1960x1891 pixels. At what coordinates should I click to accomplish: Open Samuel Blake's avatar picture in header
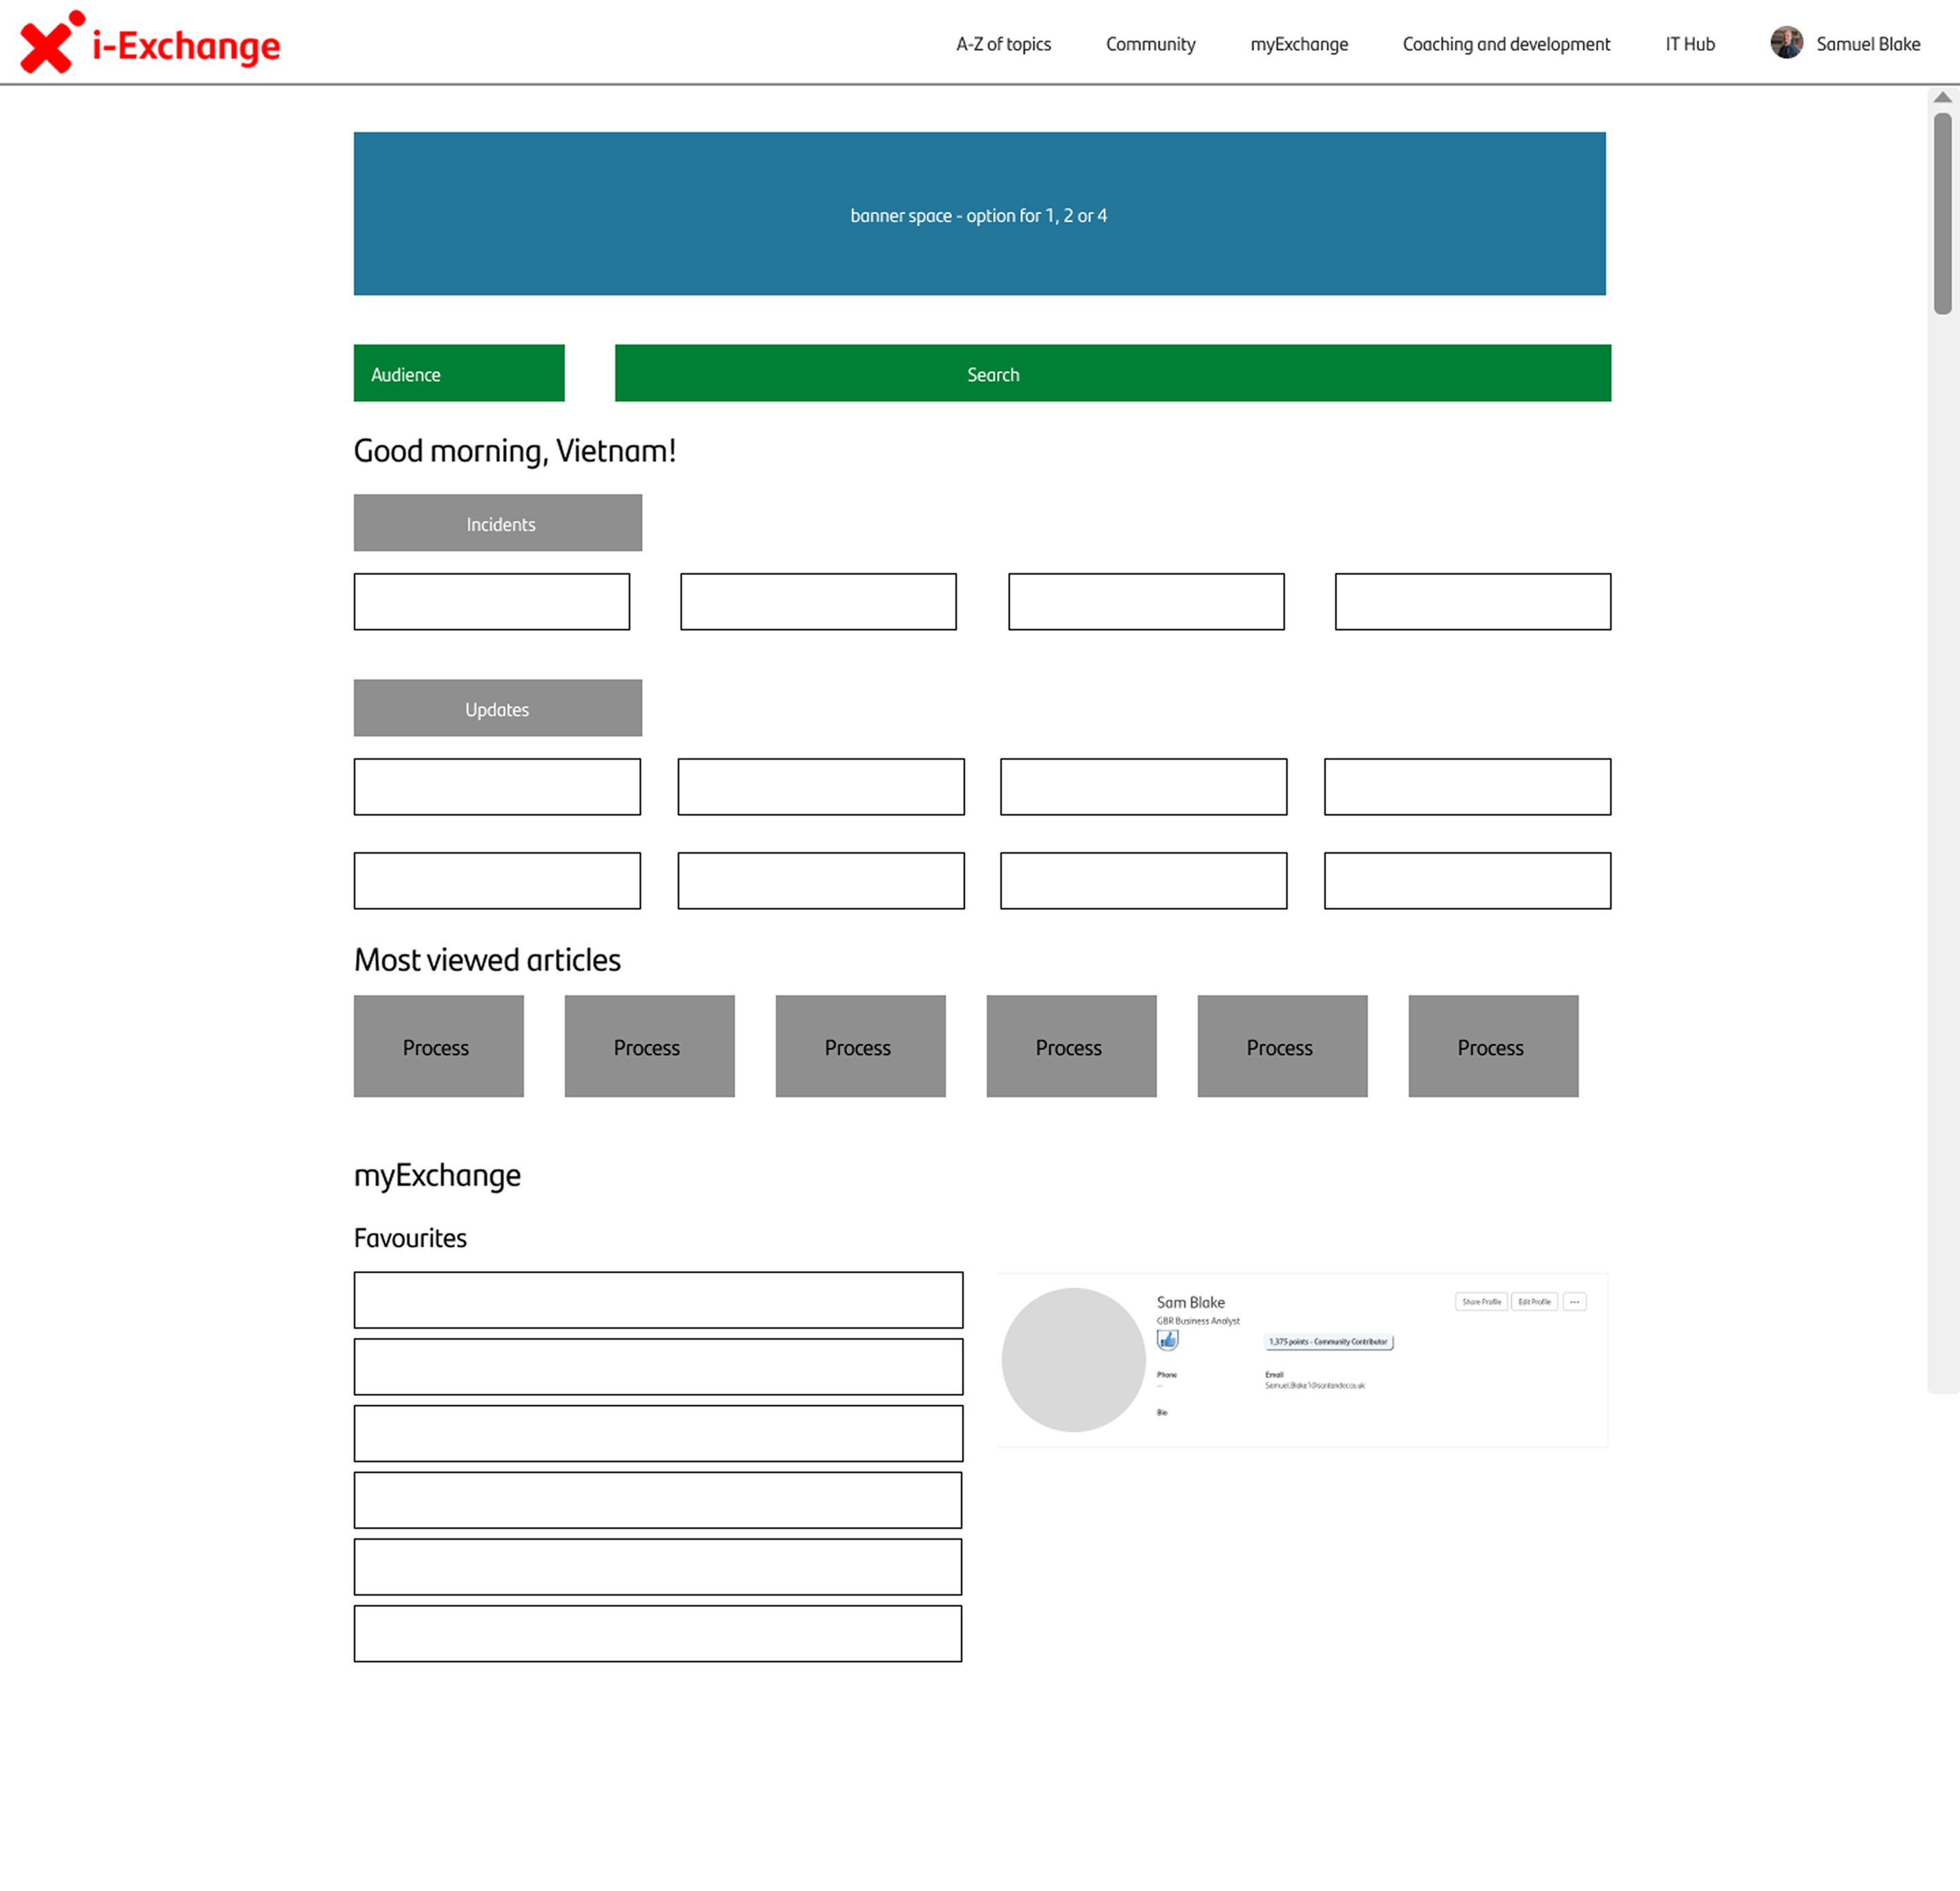[x=1786, y=43]
